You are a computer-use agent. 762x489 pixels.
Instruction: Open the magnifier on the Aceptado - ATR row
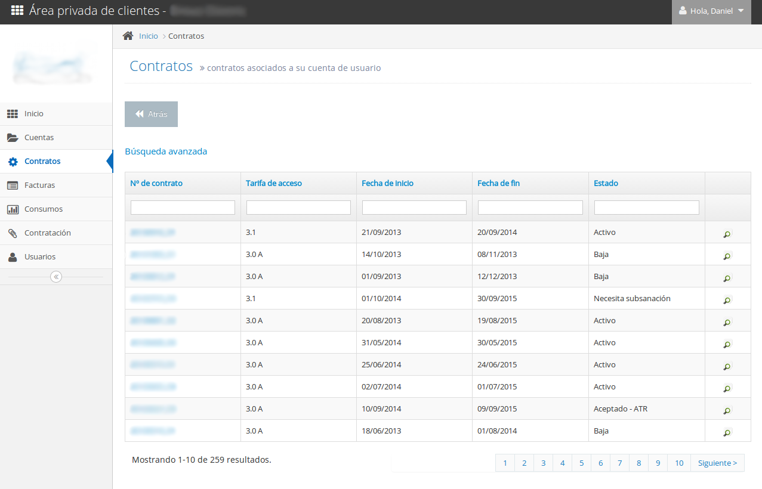[727, 410]
